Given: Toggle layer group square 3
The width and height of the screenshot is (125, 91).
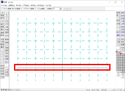Looking at the screenshot, I should coord(122,62).
